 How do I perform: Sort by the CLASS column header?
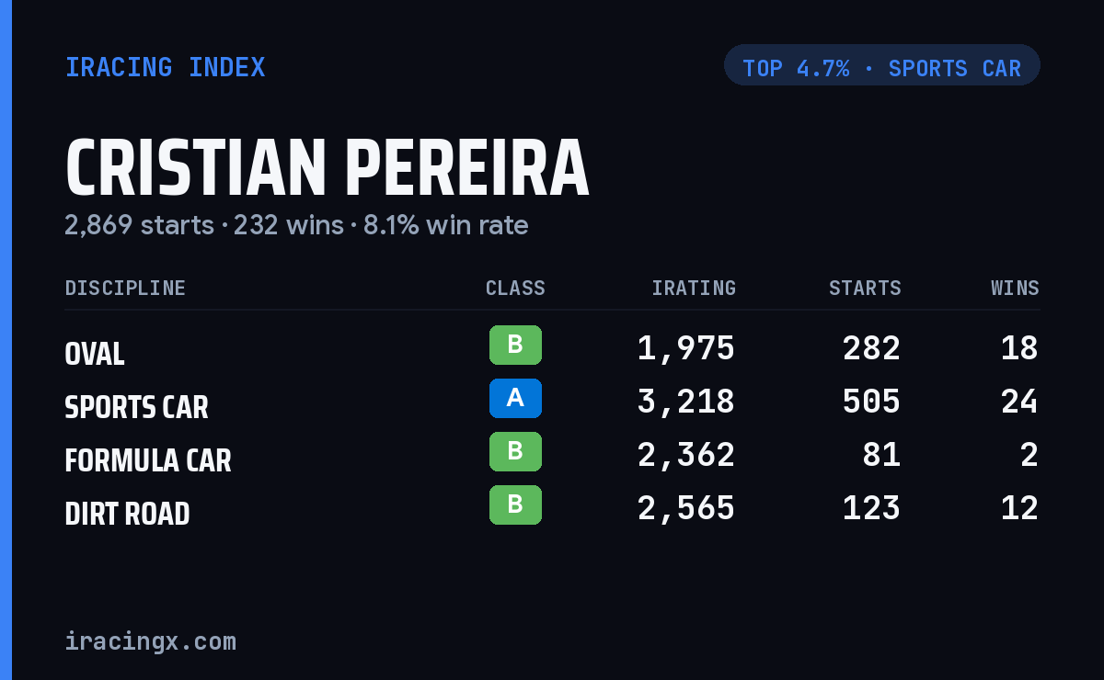coord(515,288)
